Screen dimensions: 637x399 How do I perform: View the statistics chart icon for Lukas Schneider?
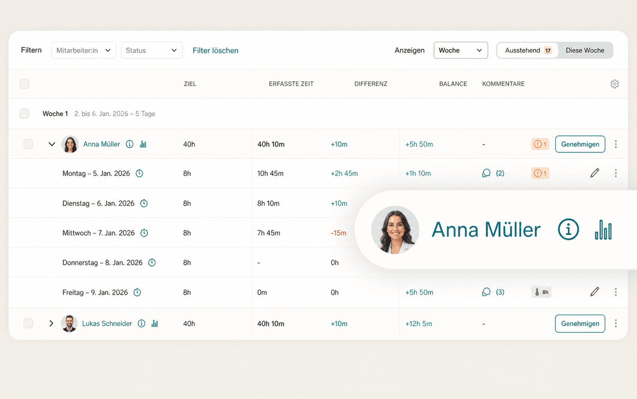(155, 323)
